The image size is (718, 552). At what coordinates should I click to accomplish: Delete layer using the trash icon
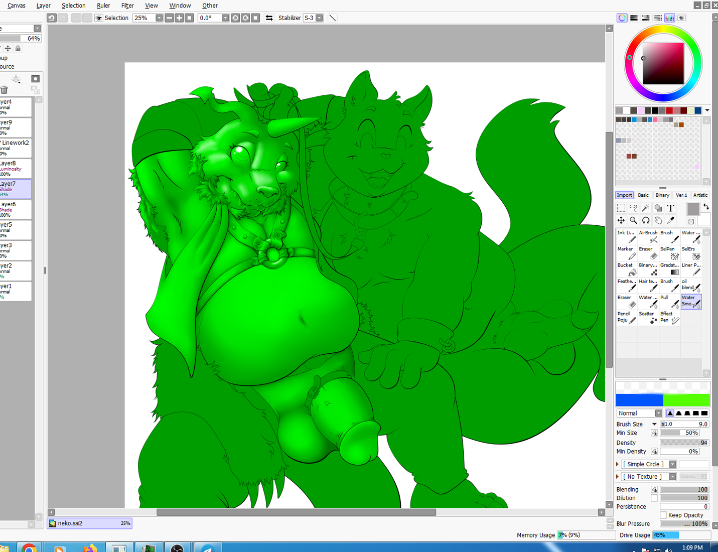[5, 90]
